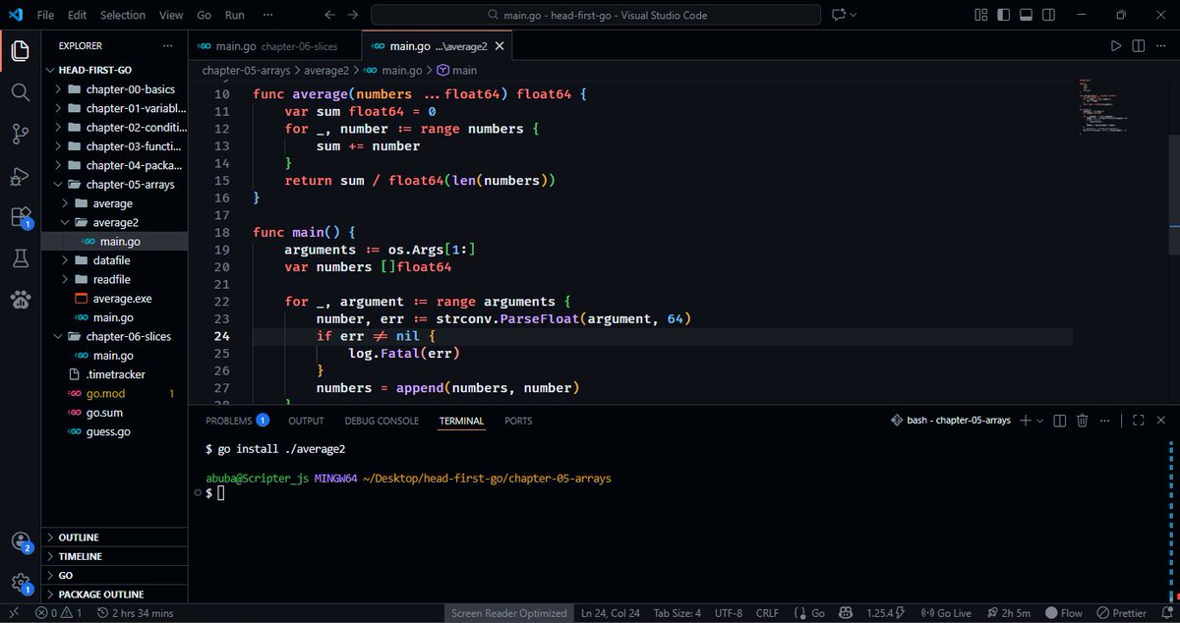Expand the chapter-04-packa... folder

point(115,165)
